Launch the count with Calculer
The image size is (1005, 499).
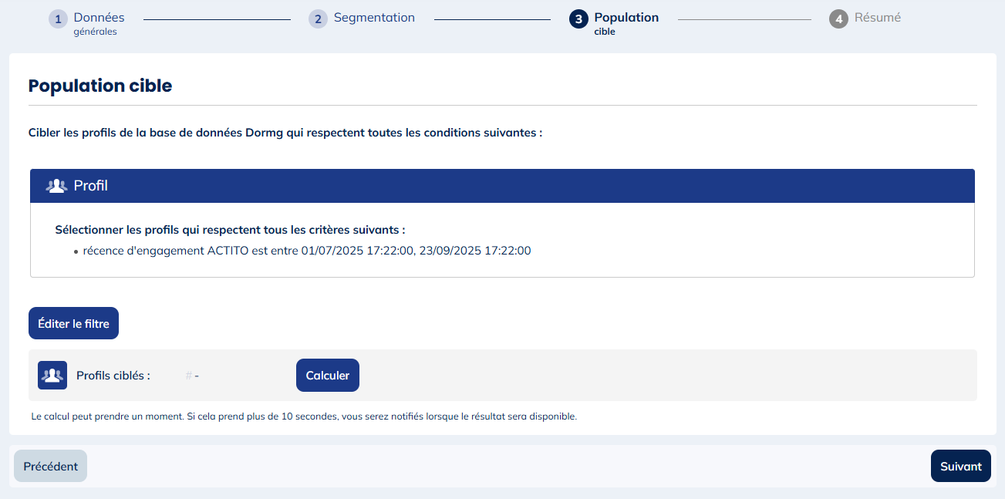328,376
